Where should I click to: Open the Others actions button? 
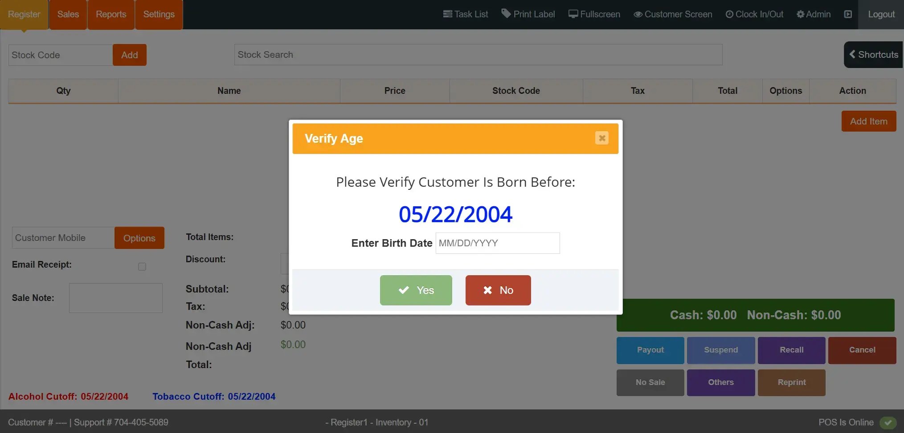tap(720, 382)
